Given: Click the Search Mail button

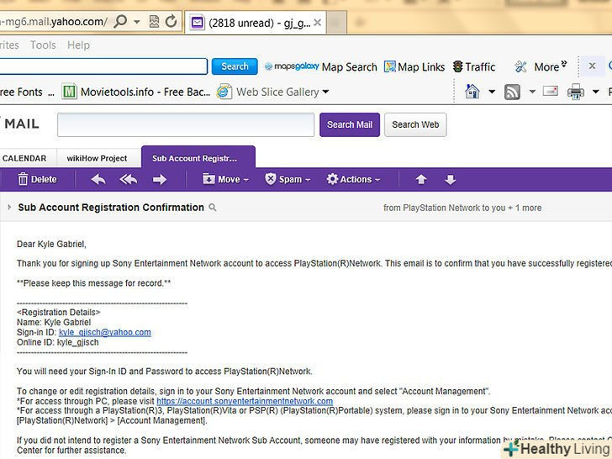Looking at the screenshot, I should click(349, 124).
